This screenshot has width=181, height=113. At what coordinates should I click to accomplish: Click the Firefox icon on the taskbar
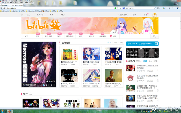pos(10,111)
